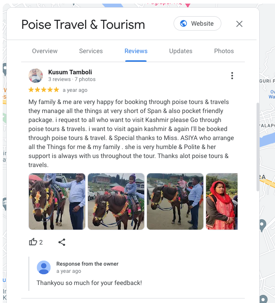Click the globe icon on Website button
Screen dimensions: 275x303
pos(183,23)
